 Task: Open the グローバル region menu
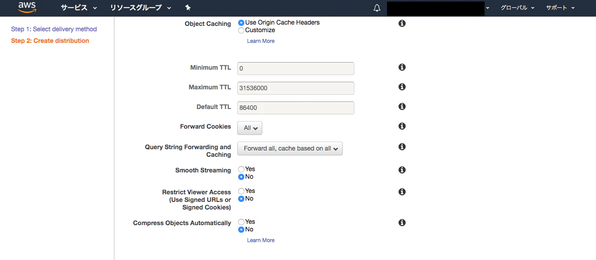pos(517,8)
